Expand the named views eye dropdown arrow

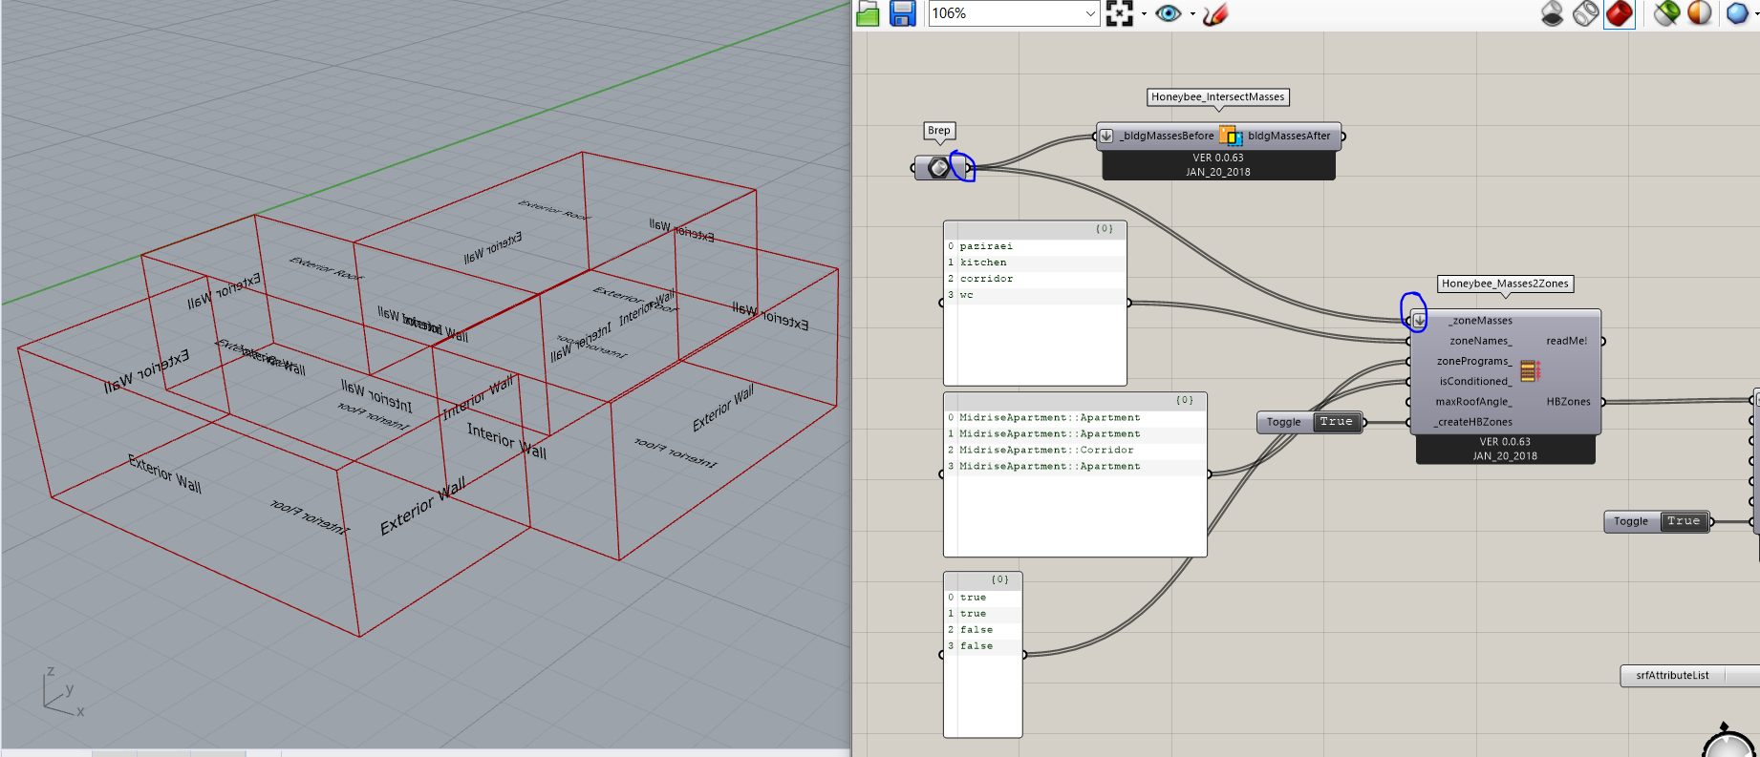coord(1192,13)
